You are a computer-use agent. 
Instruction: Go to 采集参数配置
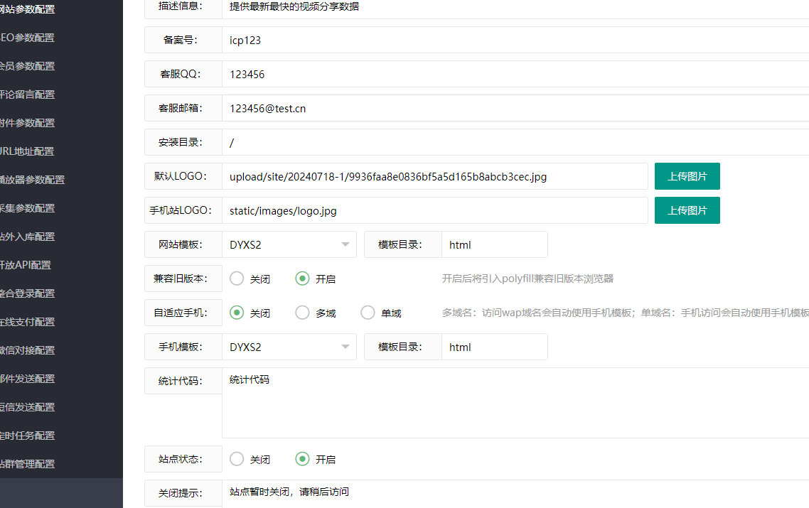(x=28, y=207)
